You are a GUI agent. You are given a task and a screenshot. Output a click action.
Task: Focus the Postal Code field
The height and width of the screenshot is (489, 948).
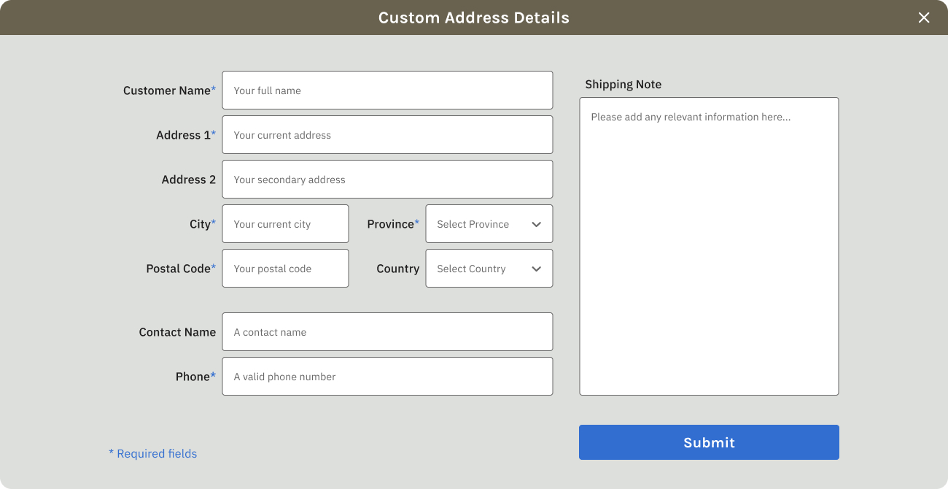coord(285,269)
